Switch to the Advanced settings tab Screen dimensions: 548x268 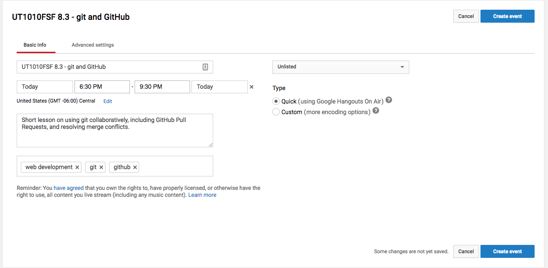92,45
